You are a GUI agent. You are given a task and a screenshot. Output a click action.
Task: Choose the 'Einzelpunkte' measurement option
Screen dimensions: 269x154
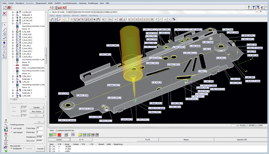tap(11, 148)
